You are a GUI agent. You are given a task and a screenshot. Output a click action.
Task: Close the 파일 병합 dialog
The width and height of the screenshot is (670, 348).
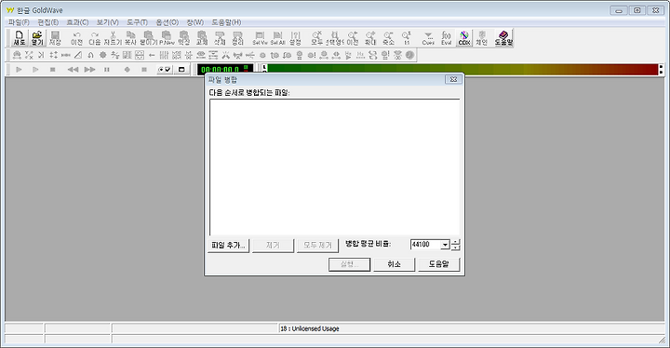[453, 79]
